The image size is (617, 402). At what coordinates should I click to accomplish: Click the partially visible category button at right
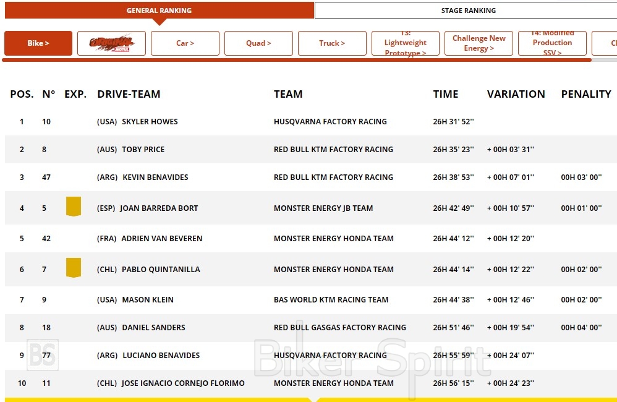605,43
